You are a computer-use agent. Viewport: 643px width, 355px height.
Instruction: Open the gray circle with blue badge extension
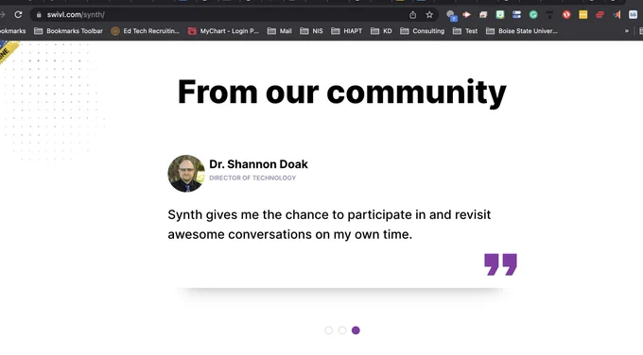(451, 15)
